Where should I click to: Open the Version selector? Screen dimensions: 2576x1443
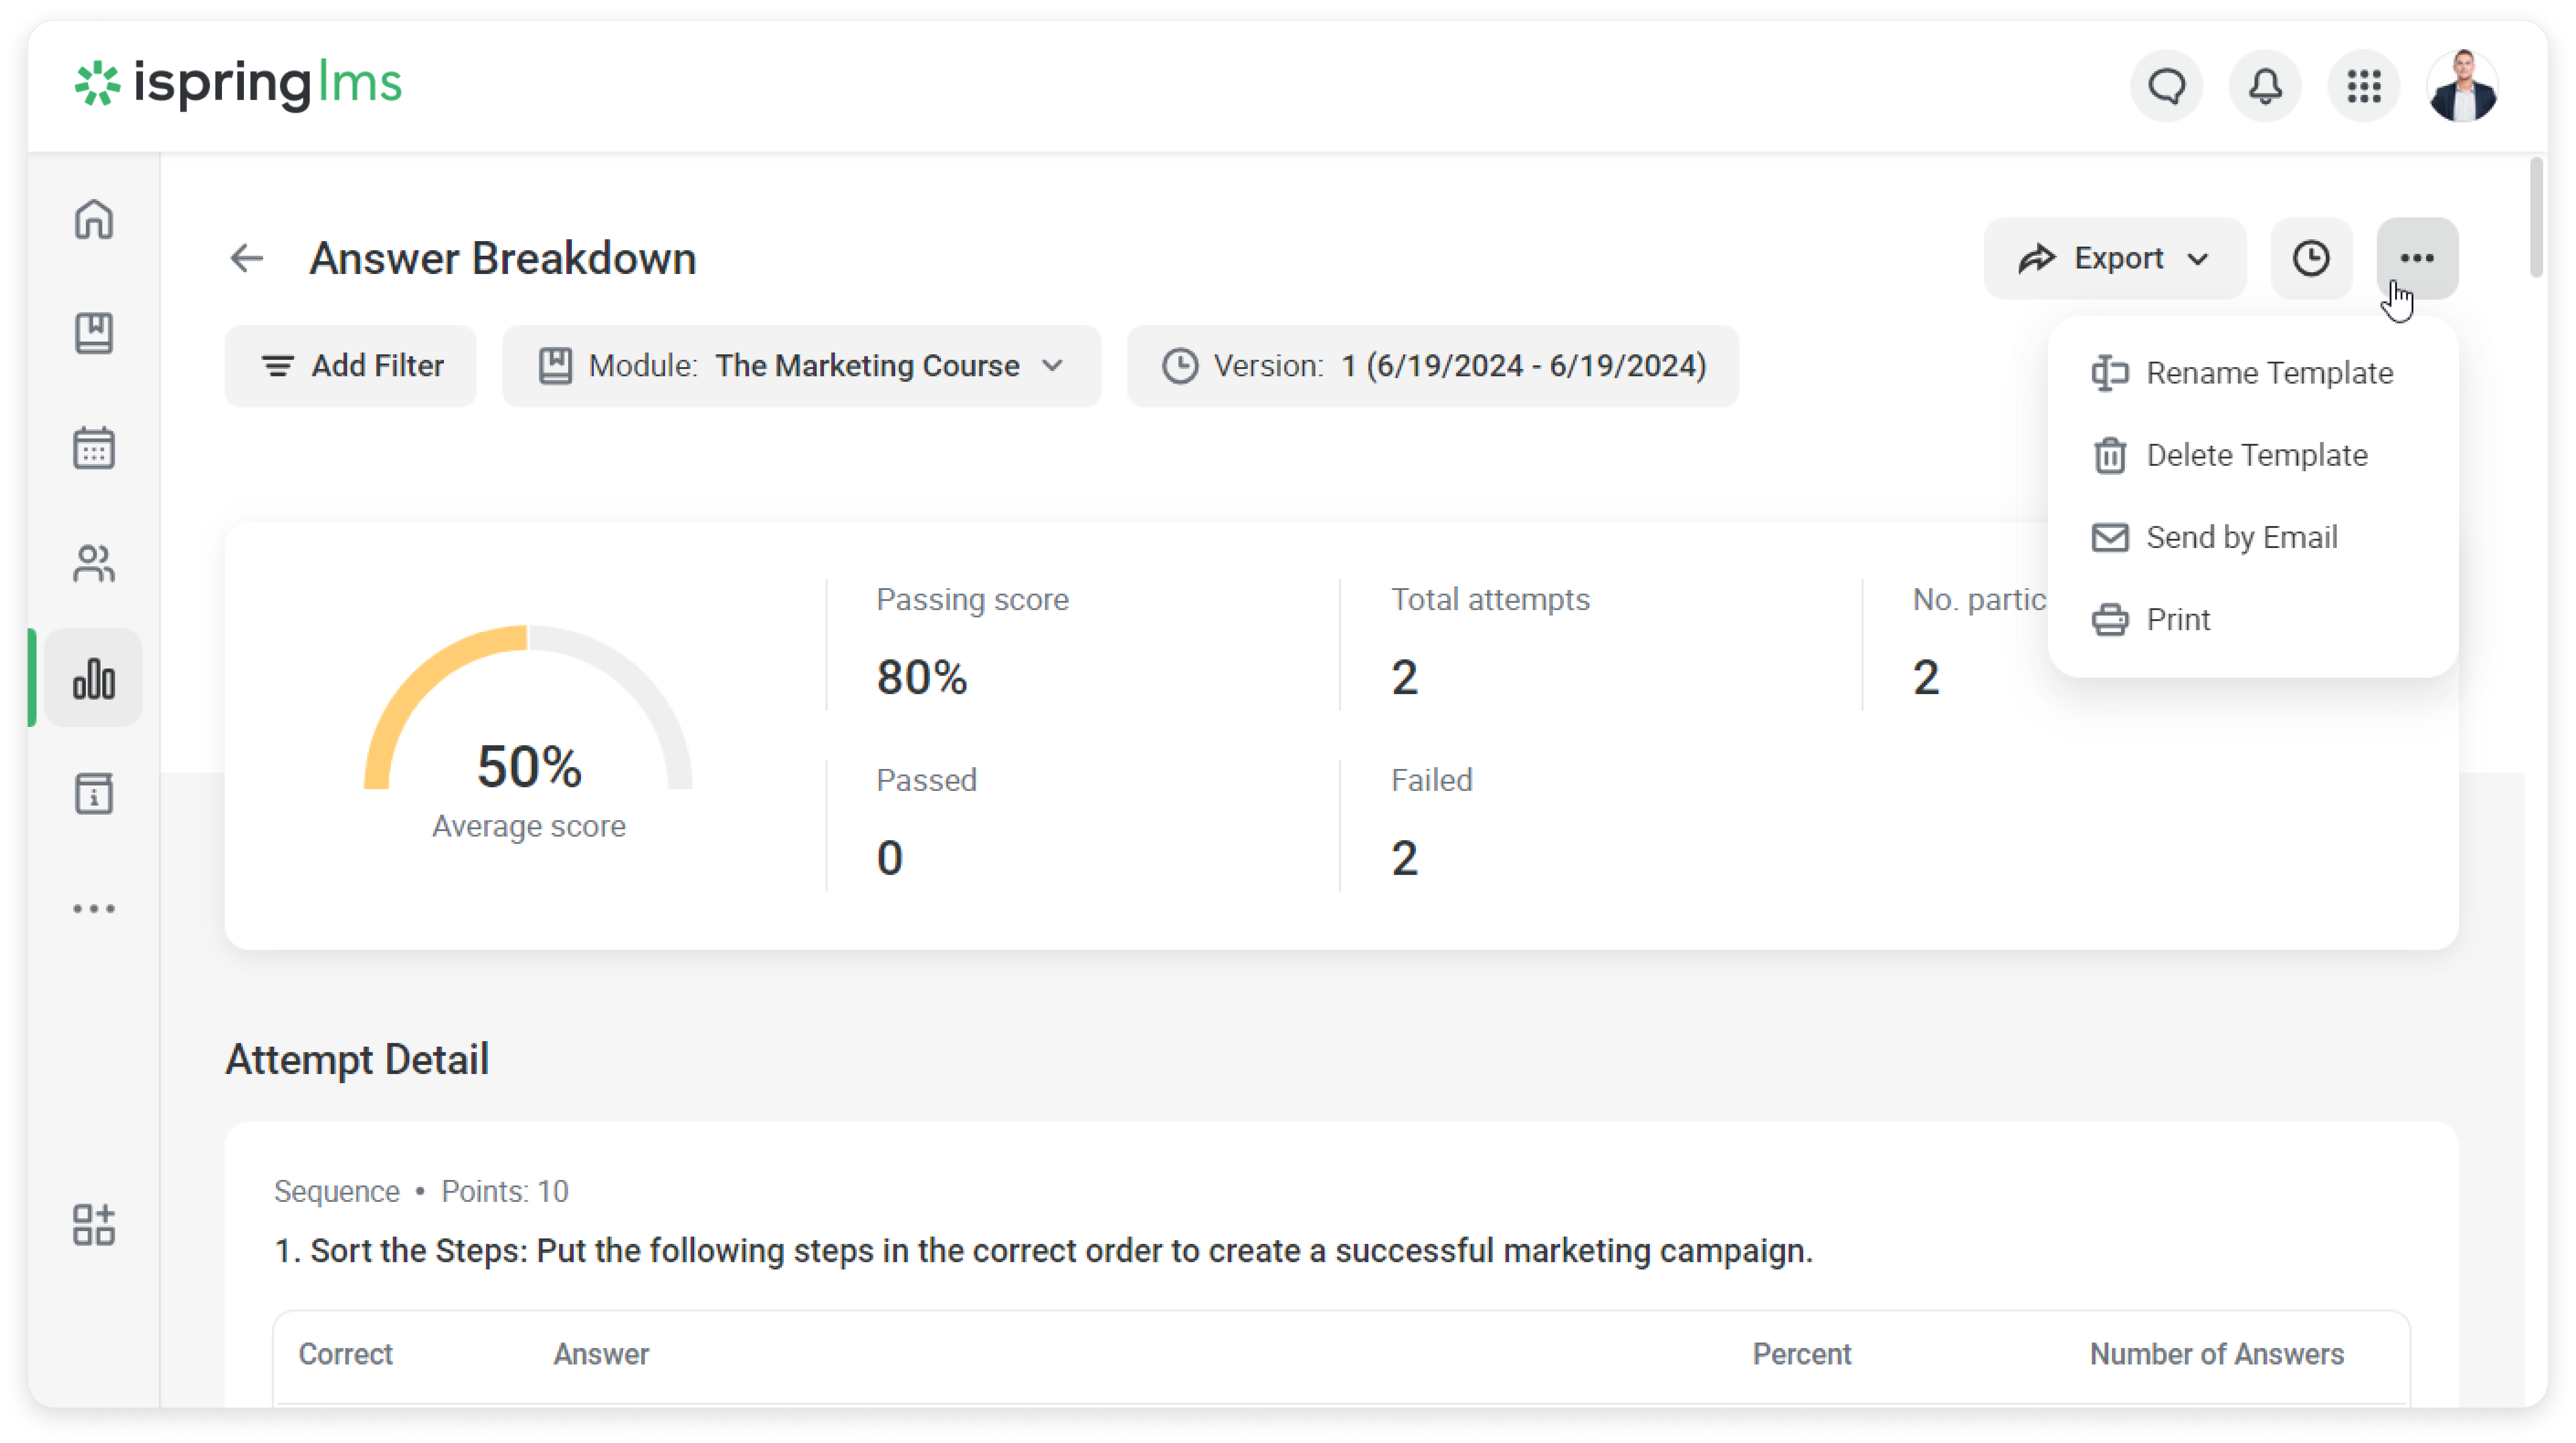[1432, 366]
